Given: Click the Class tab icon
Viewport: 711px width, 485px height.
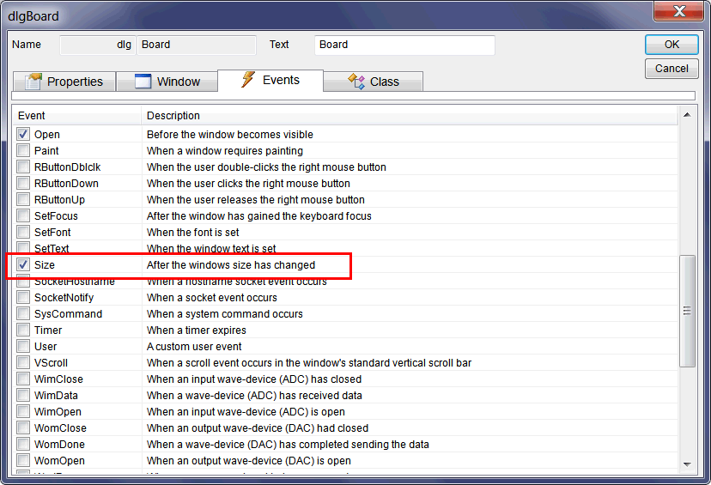Looking at the screenshot, I should [x=356, y=82].
